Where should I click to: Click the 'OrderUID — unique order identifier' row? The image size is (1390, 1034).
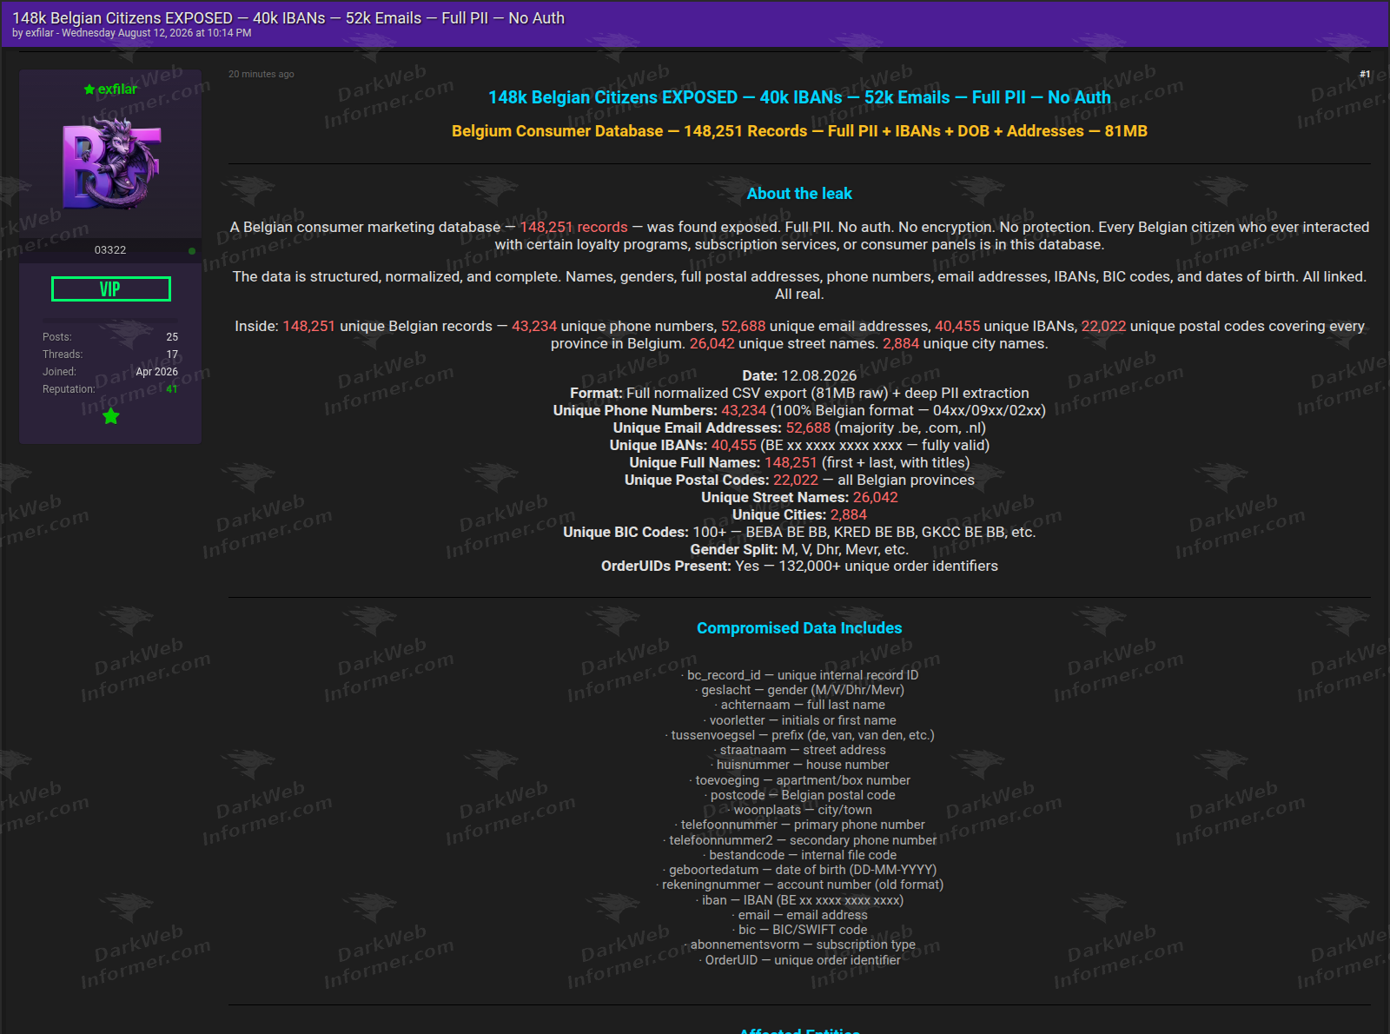click(799, 960)
